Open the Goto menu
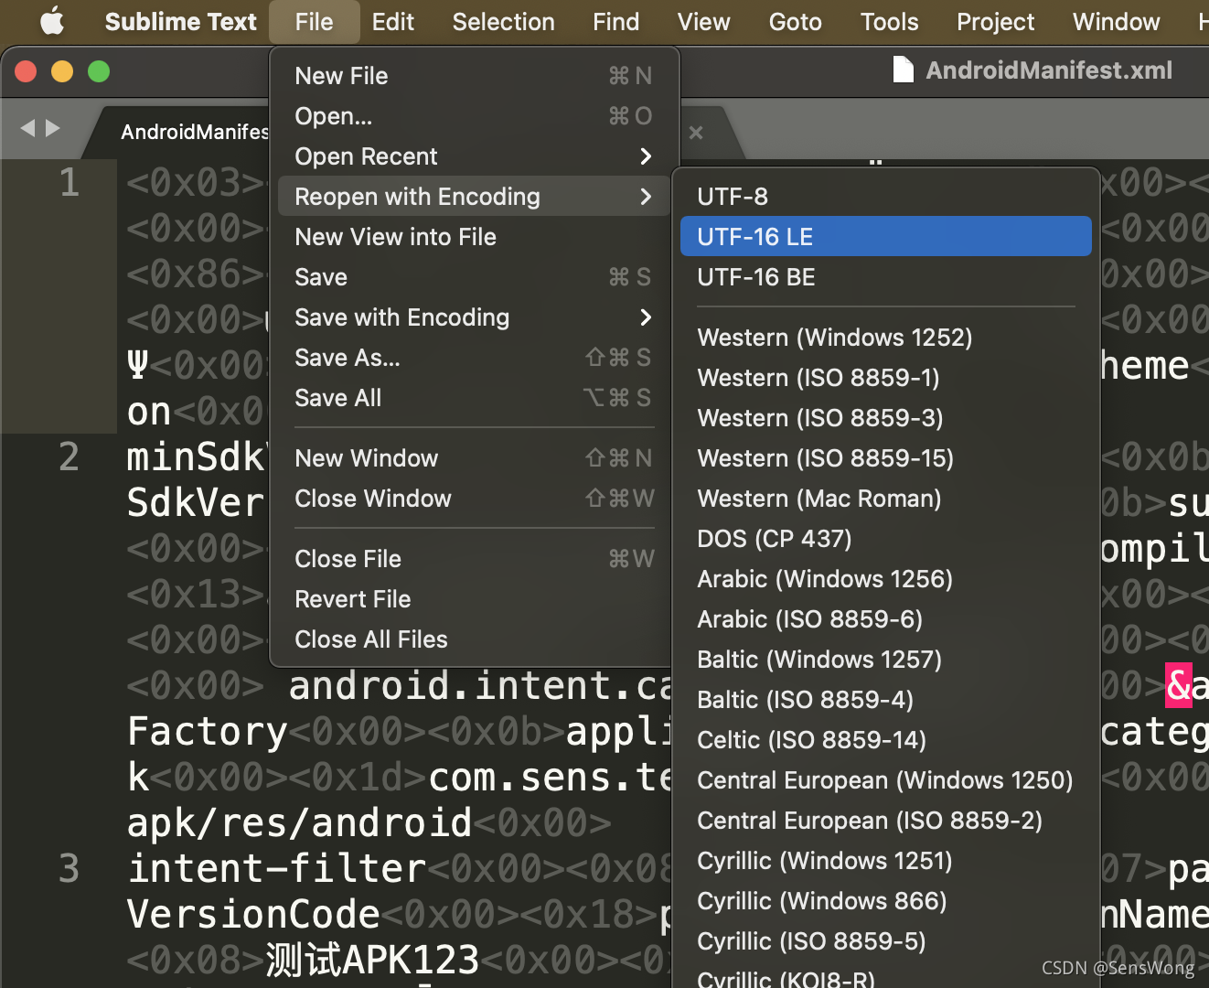1209x988 pixels. tap(795, 21)
